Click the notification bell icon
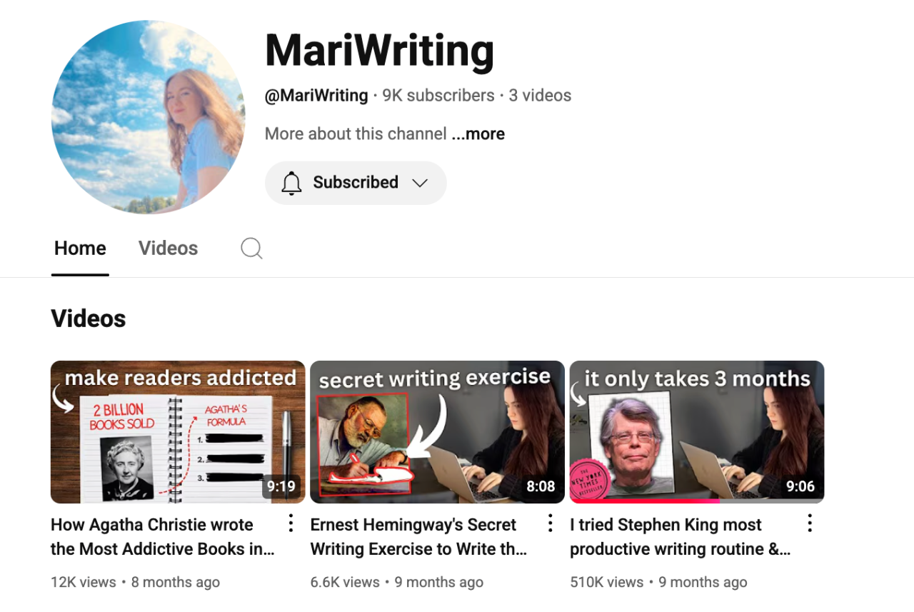Viewport: 914px width, 612px height. [291, 184]
